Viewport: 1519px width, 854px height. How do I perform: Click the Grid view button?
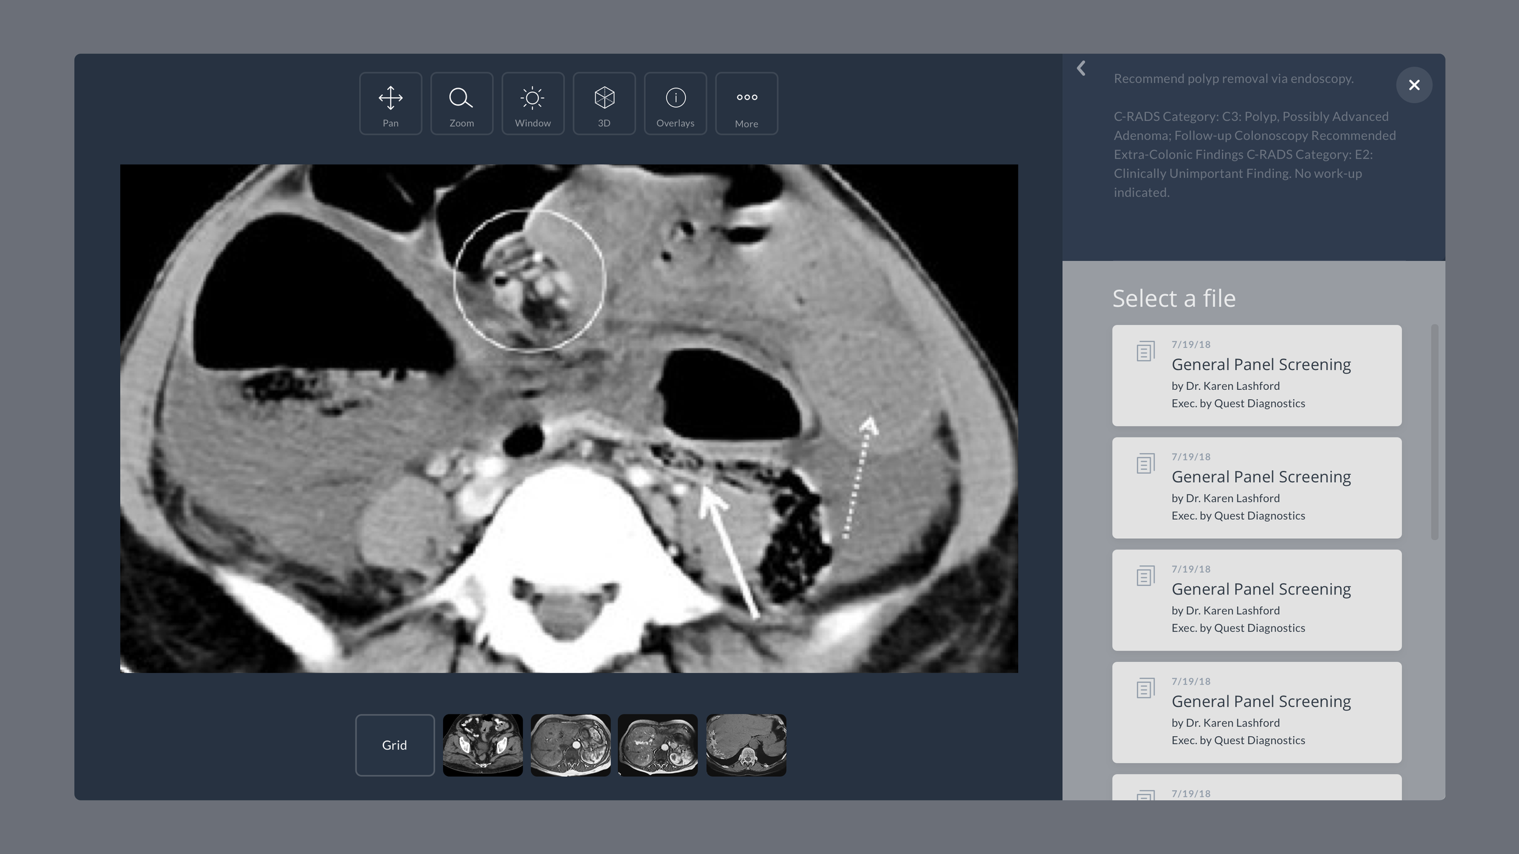tap(394, 745)
